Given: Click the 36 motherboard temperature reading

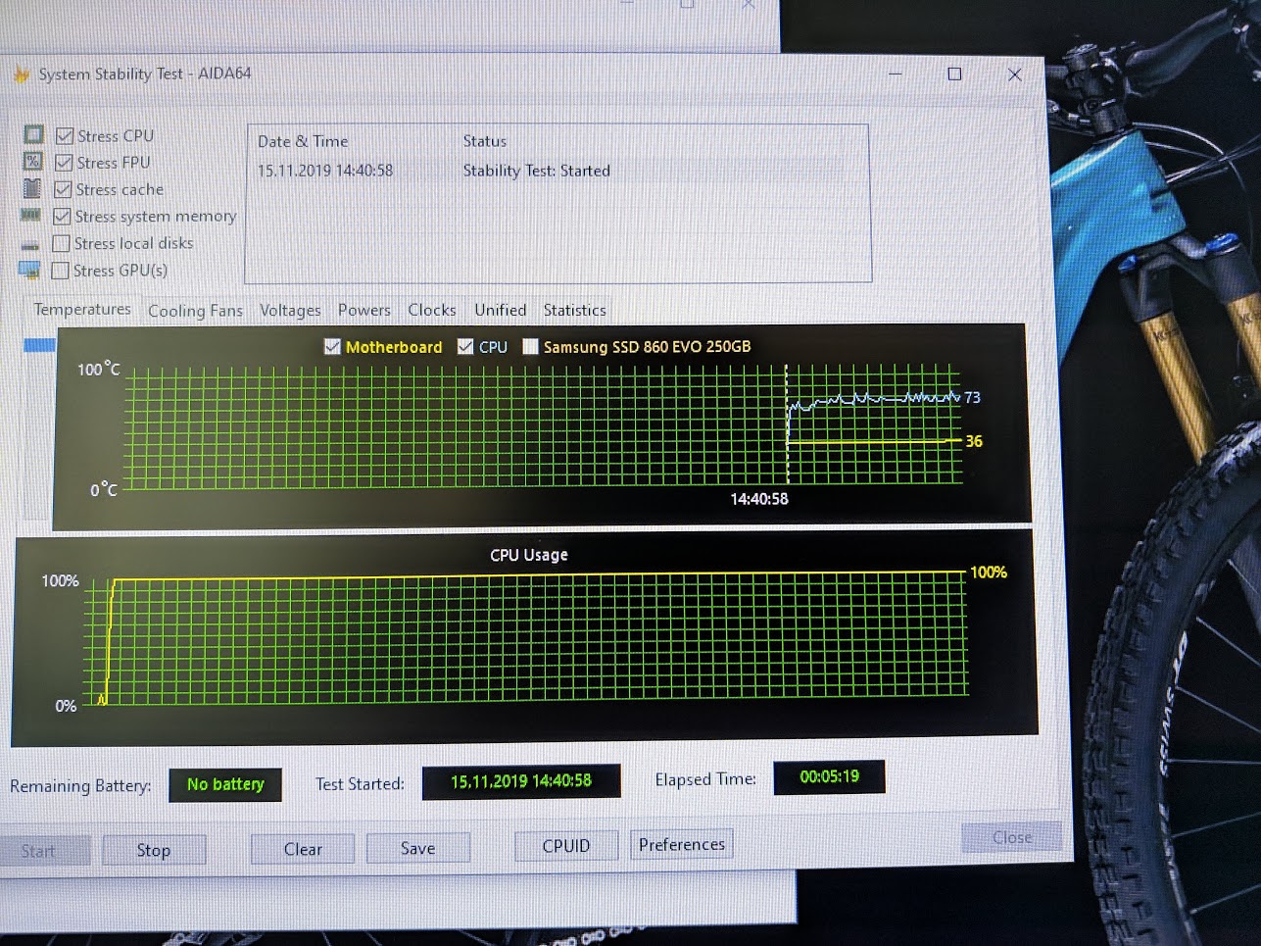Looking at the screenshot, I should [974, 441].
